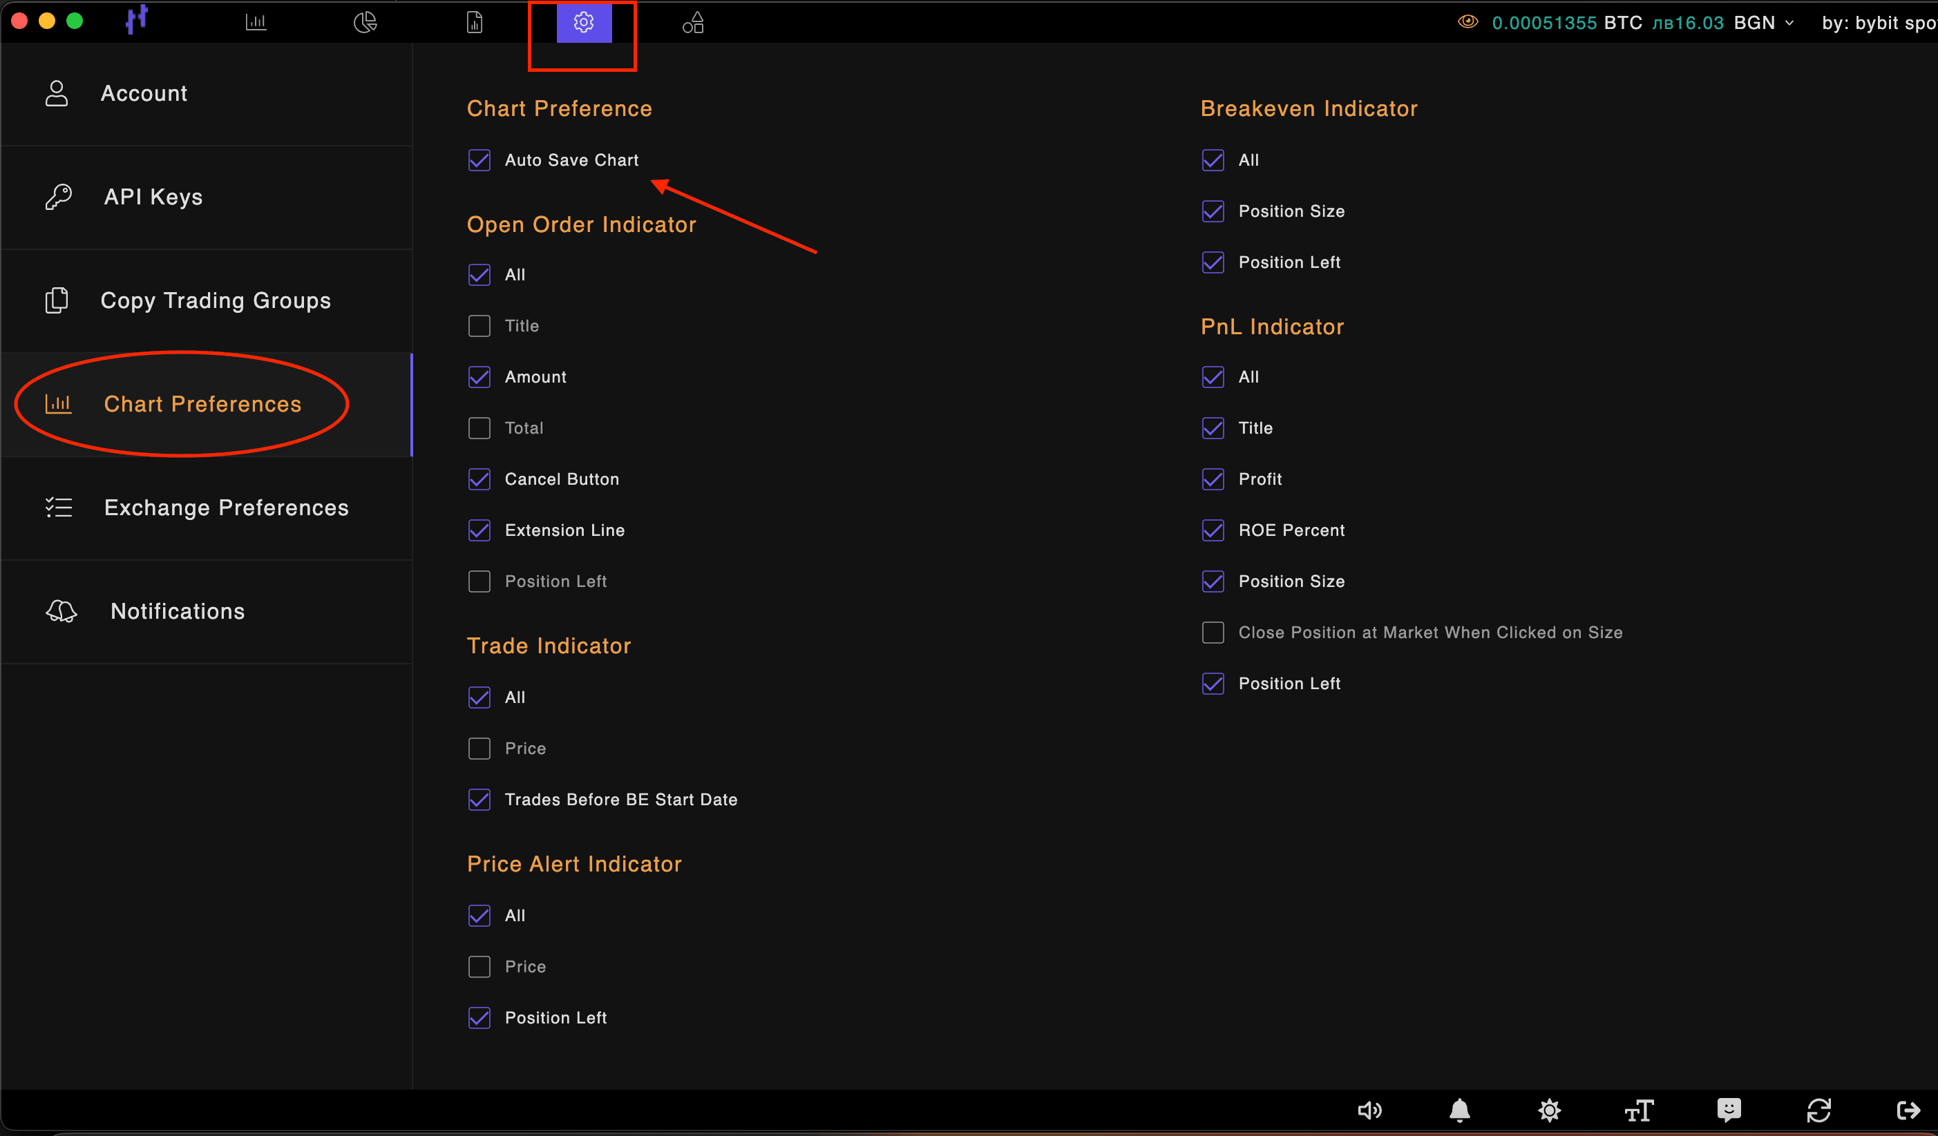This screenshot has width=1938, height=1136.
Task: Adjust text size with the TT icon
Action: pyautogui.click(x=1639, y=1110)
